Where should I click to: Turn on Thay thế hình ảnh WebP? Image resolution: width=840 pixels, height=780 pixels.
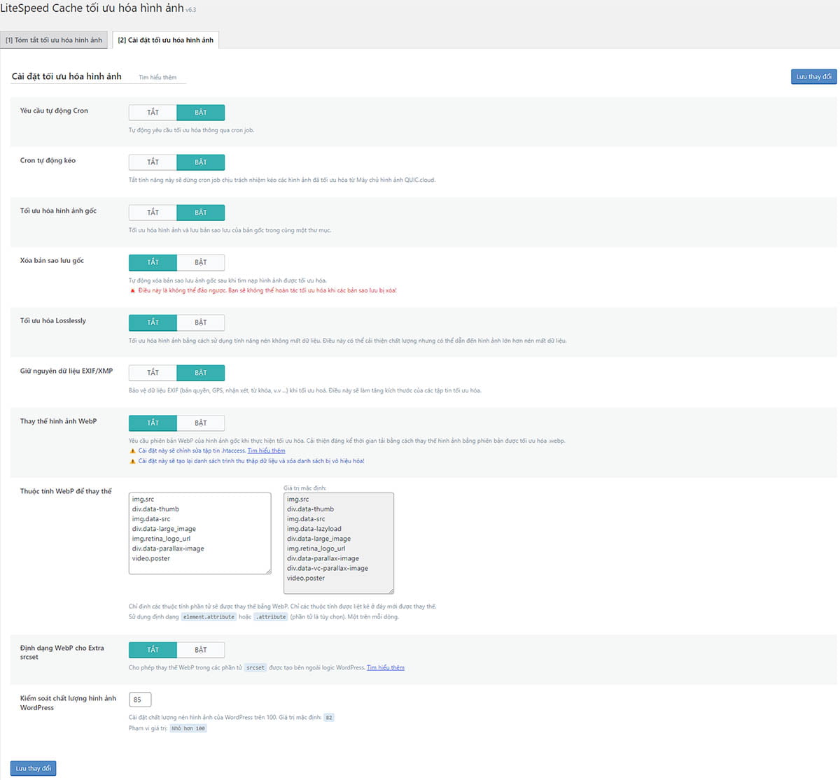point(201,423)
